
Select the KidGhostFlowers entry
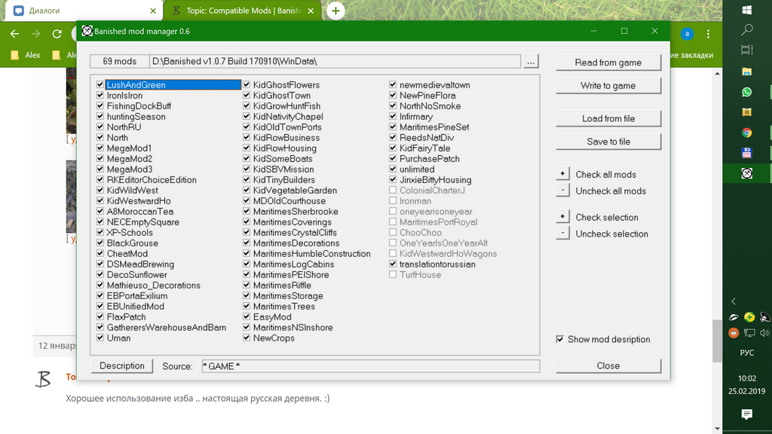[x=286, y=84]
